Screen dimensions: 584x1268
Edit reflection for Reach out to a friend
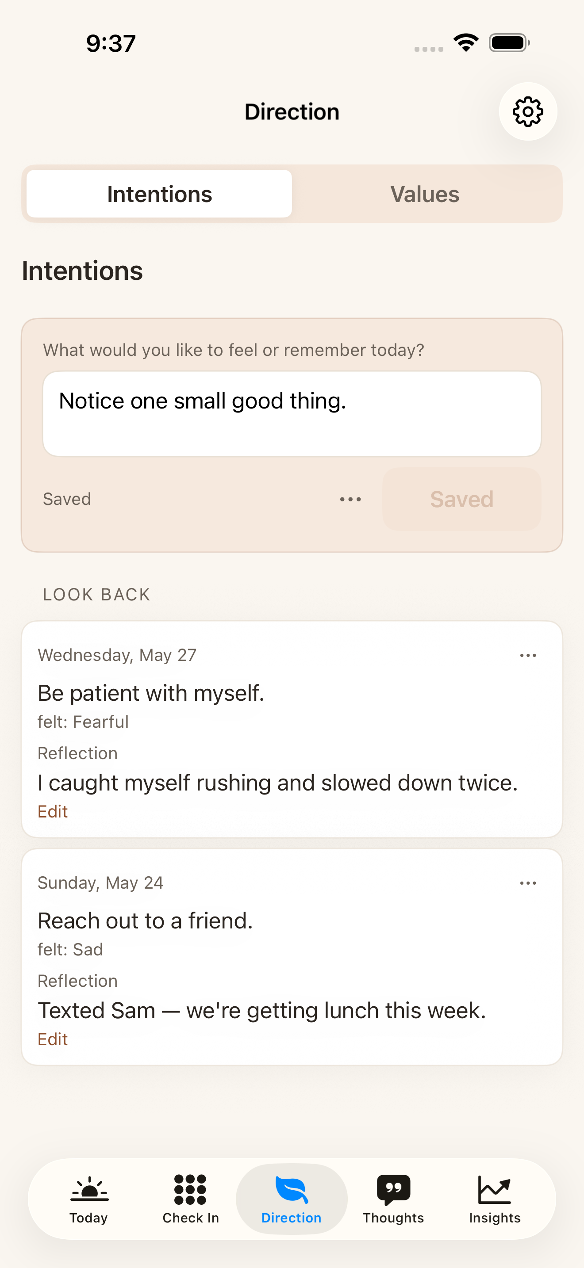(53, 1039)
